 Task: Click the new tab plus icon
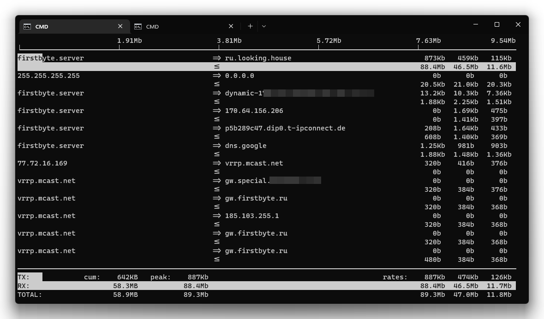click(x=250, y=26)
